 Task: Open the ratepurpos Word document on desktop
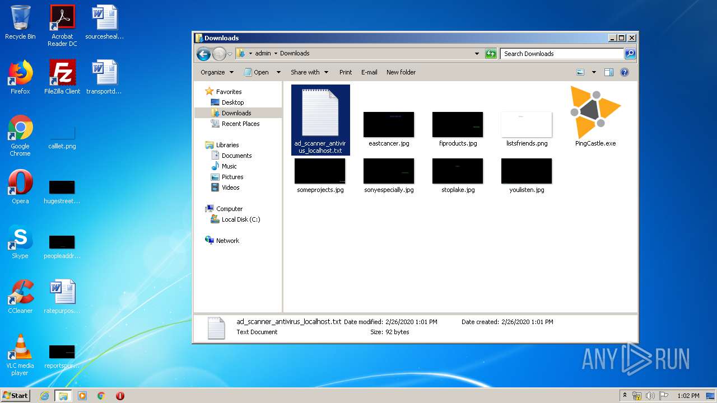62,297
